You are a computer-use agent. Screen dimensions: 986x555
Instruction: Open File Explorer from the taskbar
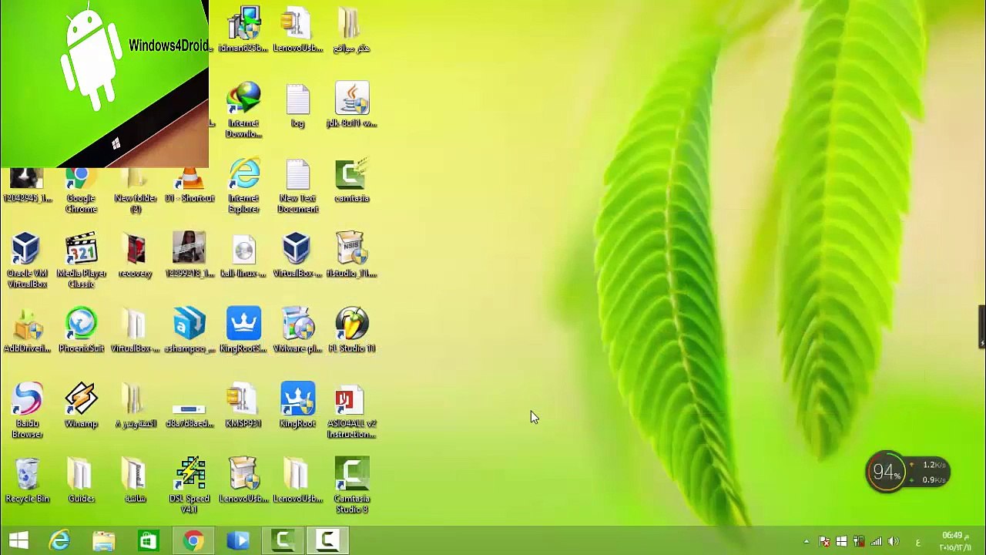point(104,540)
